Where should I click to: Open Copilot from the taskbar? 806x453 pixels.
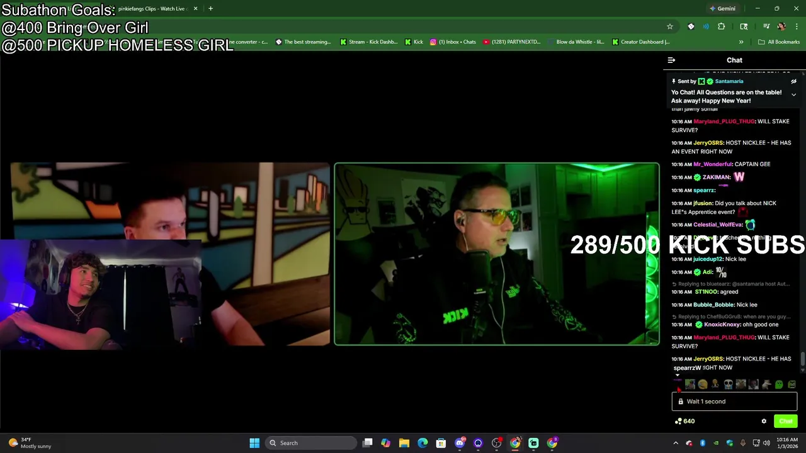point(385,443)
